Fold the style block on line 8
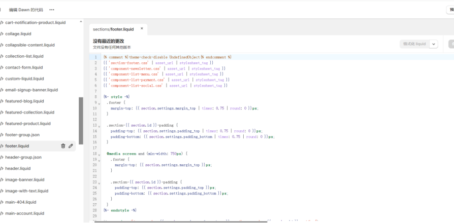Viewport: 454px width, 223px height. click(x=99, y=97)
